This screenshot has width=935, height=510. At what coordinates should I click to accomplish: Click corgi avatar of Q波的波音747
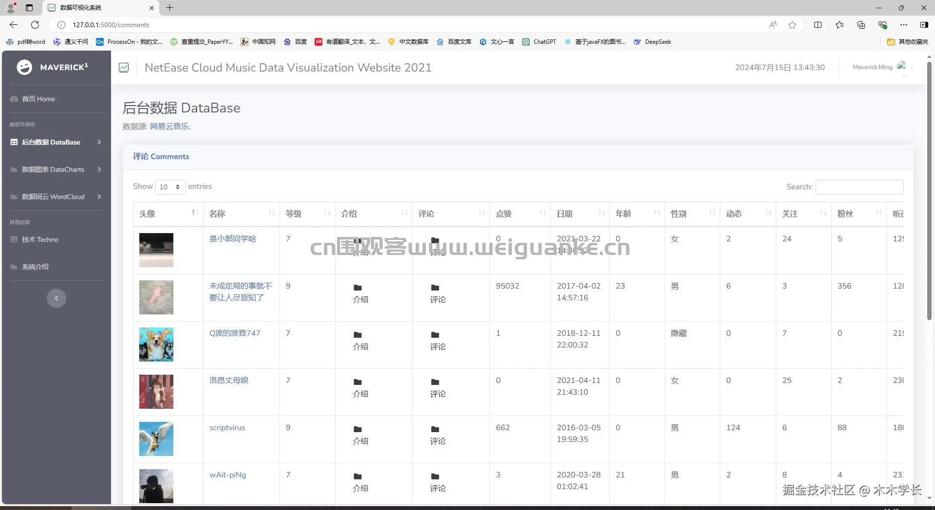point(156,345)
